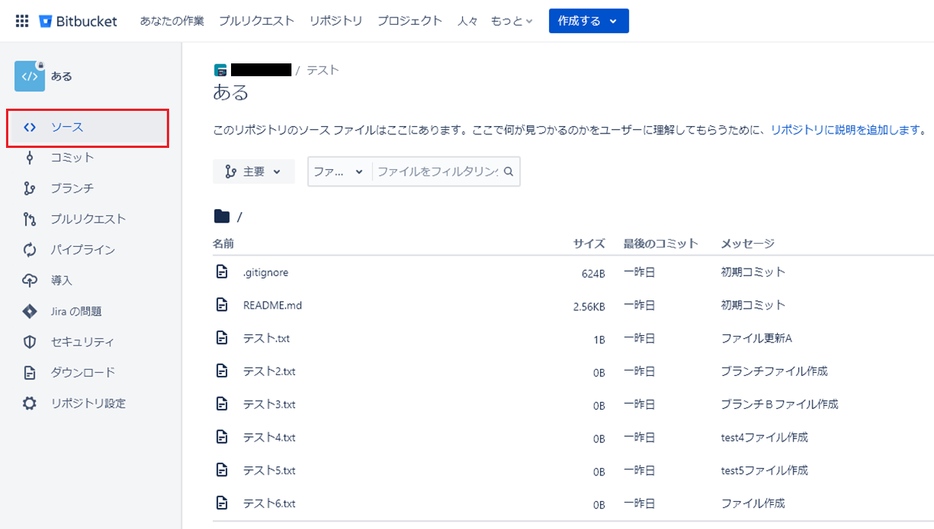Click the file icon beside テスト5.txt
This screenshot has height=529, width=934.
click(222, 469)
